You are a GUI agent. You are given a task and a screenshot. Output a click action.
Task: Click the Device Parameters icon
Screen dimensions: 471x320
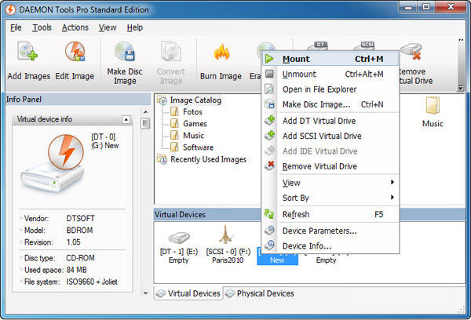[269, 231]
